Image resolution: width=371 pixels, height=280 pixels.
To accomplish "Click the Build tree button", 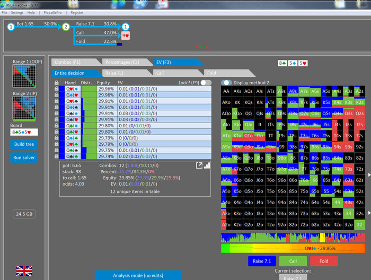I will pyautogui.click(x=24, y=144).
